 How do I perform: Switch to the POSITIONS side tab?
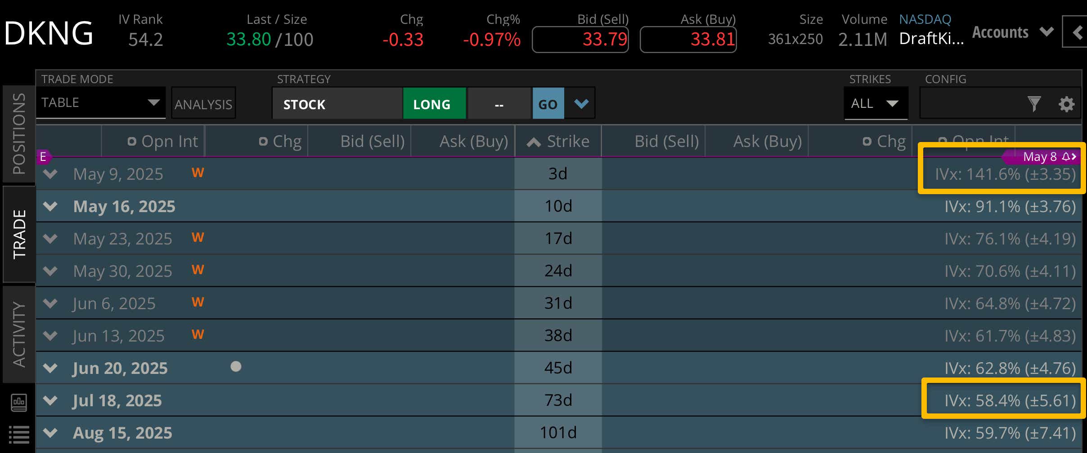[x=19, y=133]
